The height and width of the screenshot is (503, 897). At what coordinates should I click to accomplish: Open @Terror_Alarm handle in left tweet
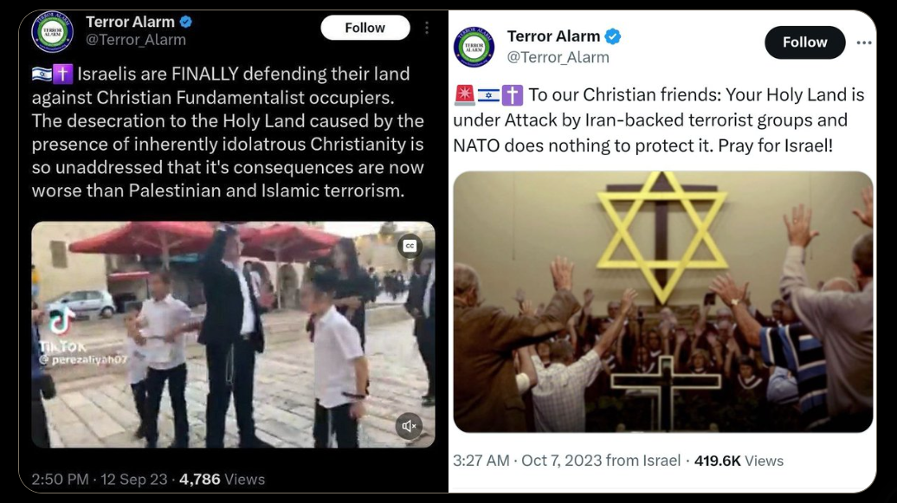(136, 40)
